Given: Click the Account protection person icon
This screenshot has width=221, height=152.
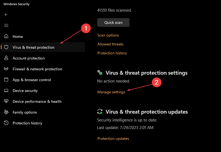Looking at the screenshot, I should [x=6, y=58].
